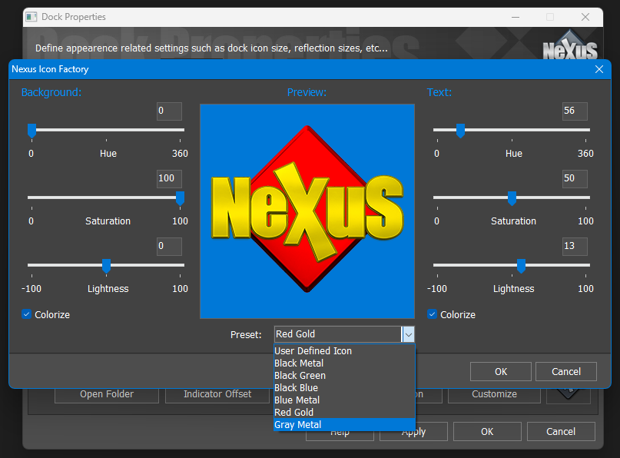Choose the Blue Metal preset
Screen dimensions: 620x458
[297, 400]
